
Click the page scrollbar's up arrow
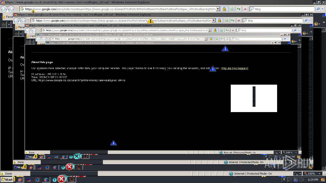(x=300, y=46)
